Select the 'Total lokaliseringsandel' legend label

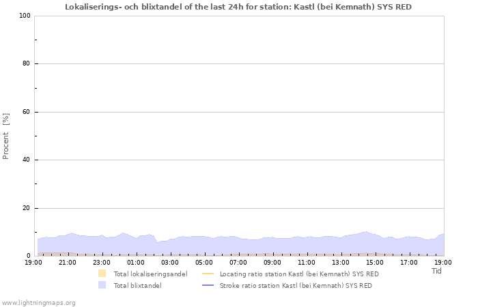pos(150,274)
